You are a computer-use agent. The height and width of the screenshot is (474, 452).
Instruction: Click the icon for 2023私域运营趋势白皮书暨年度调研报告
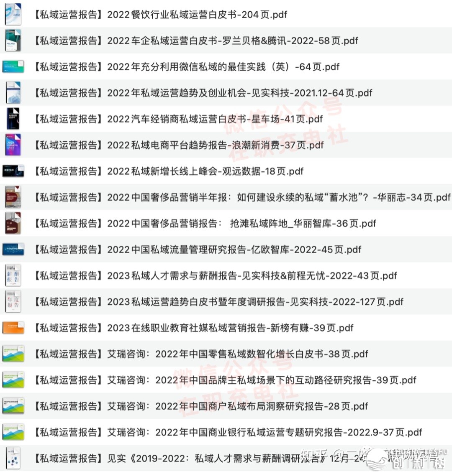click(x=13, y=302)
